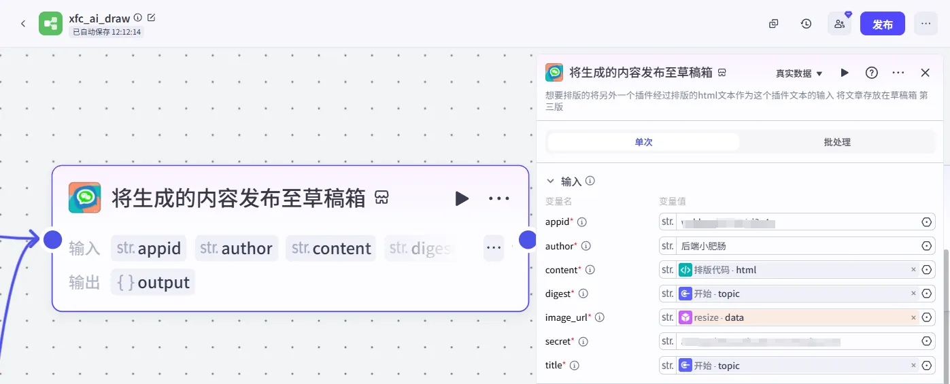Click the author tag on the node
This screenshot has height=384, width=950.
236,248
